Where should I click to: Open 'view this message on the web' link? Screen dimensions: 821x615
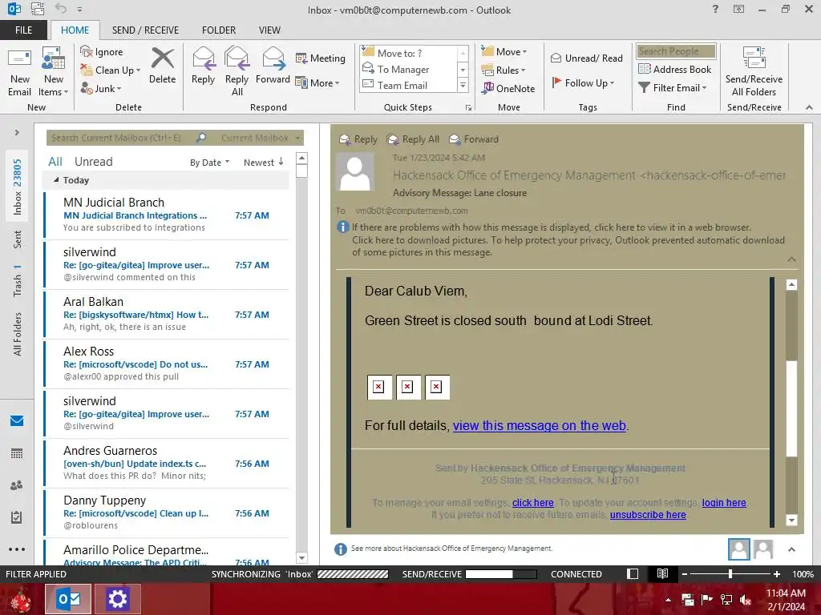click(x=540, y=426)
